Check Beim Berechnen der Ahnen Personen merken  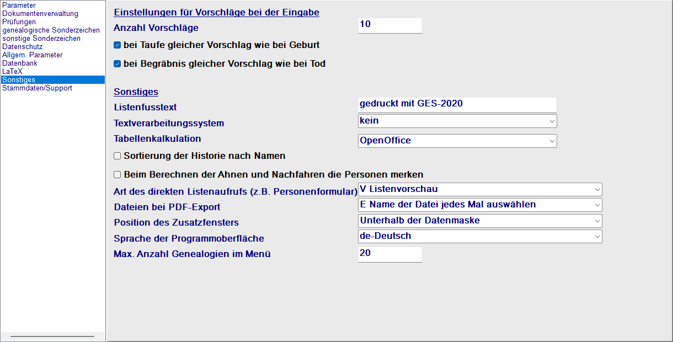click(x=117, y=174)
